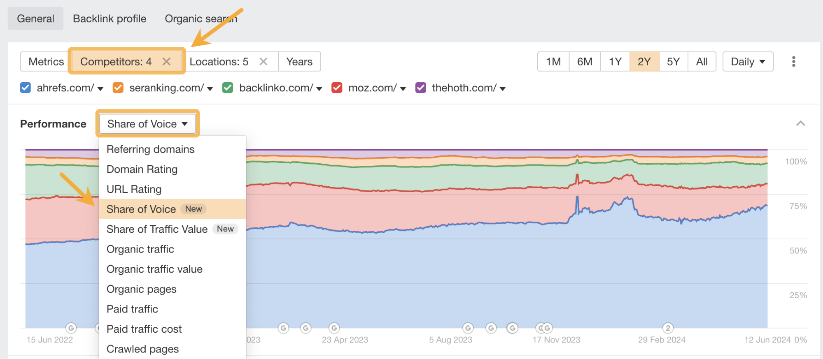
Task: Open the three-dot more options menu
Action: [793, 62]
